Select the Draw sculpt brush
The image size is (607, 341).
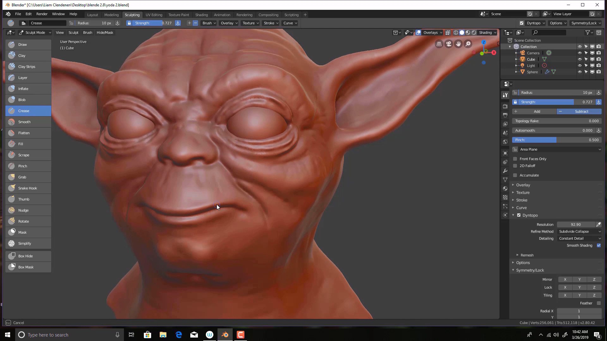click(x=28, y=45)
